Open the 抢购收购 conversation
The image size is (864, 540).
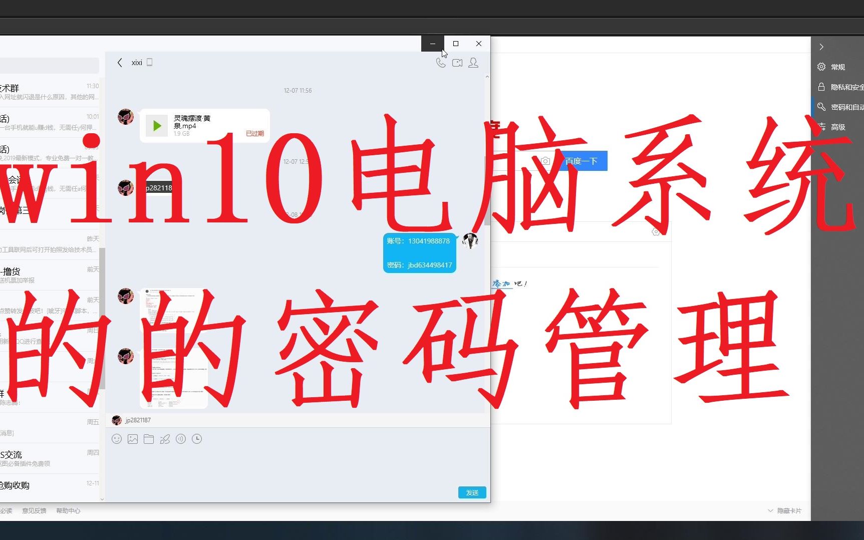pos(50,486)
